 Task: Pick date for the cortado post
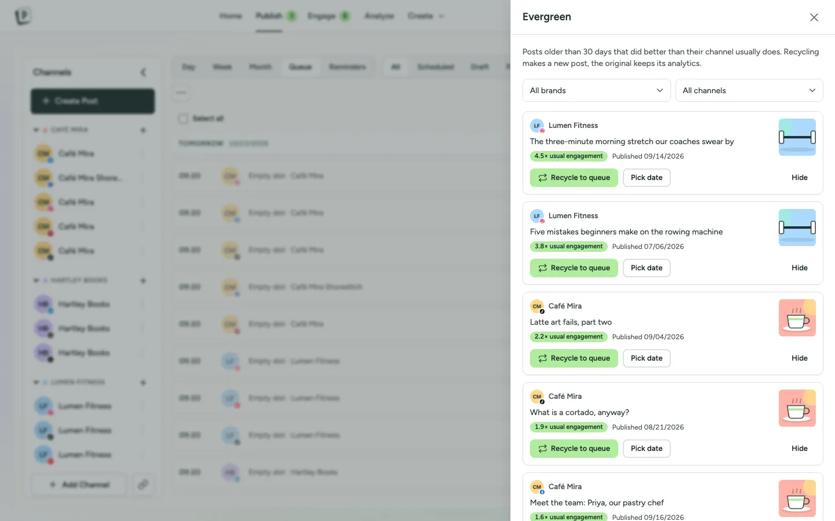[x=647, y=449]
